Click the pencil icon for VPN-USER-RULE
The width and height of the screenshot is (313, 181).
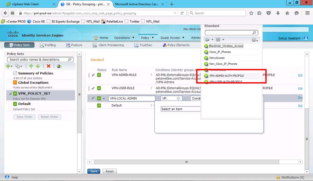93,88
